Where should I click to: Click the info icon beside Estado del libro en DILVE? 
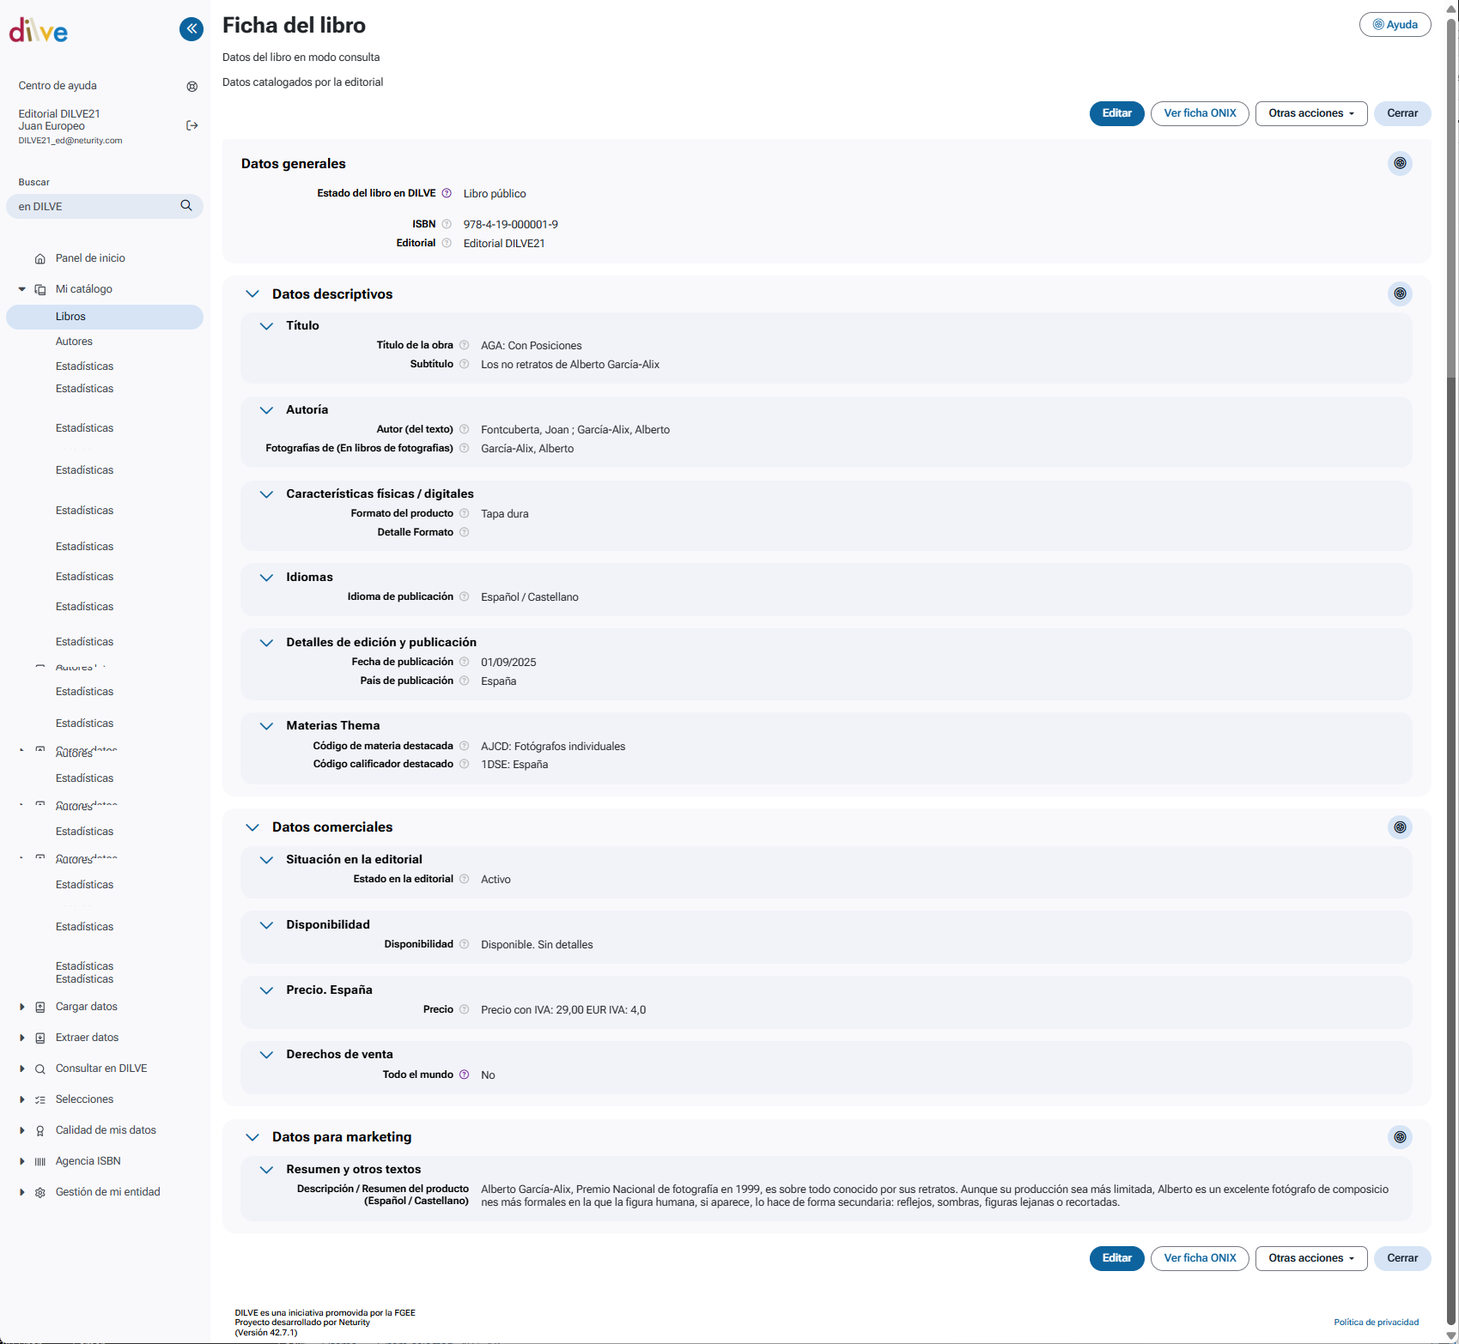[447, 193]
